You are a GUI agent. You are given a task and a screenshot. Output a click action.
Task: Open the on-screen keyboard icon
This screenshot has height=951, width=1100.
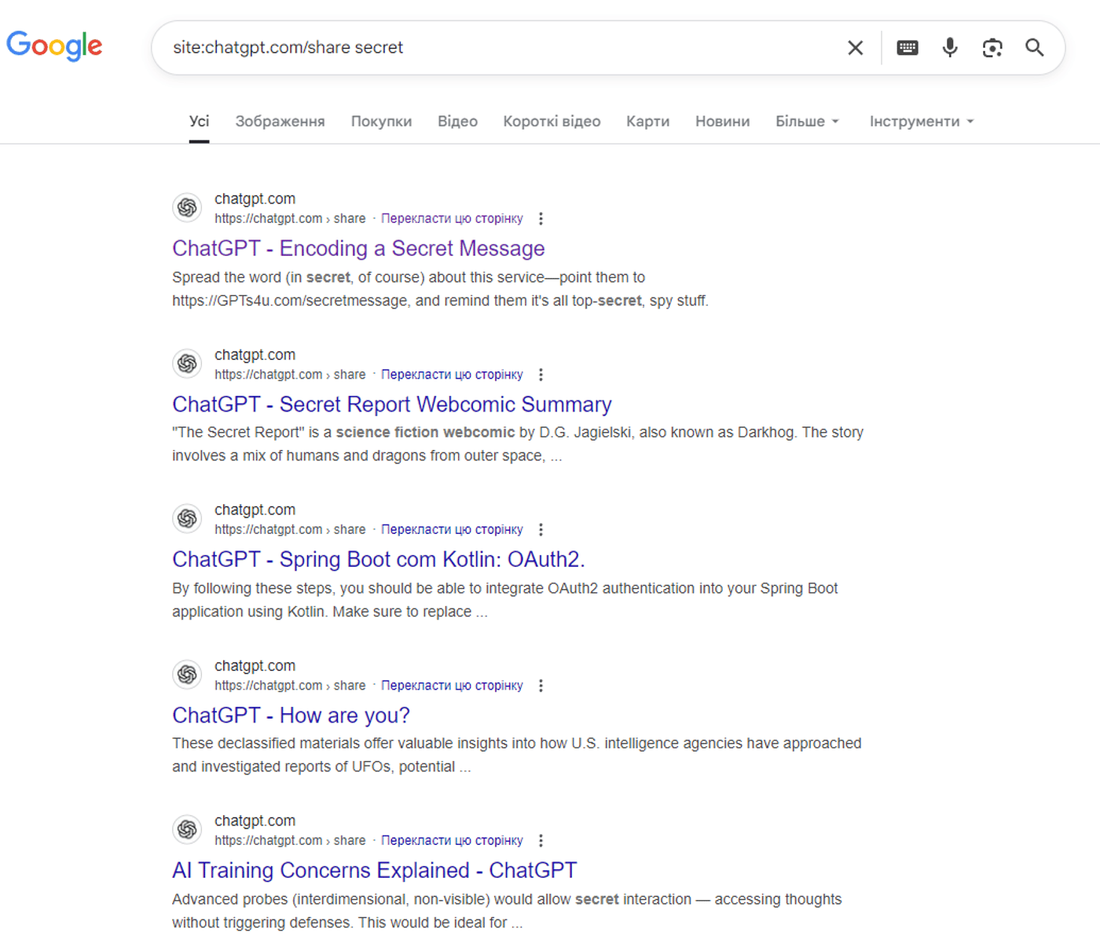point(907,48)
